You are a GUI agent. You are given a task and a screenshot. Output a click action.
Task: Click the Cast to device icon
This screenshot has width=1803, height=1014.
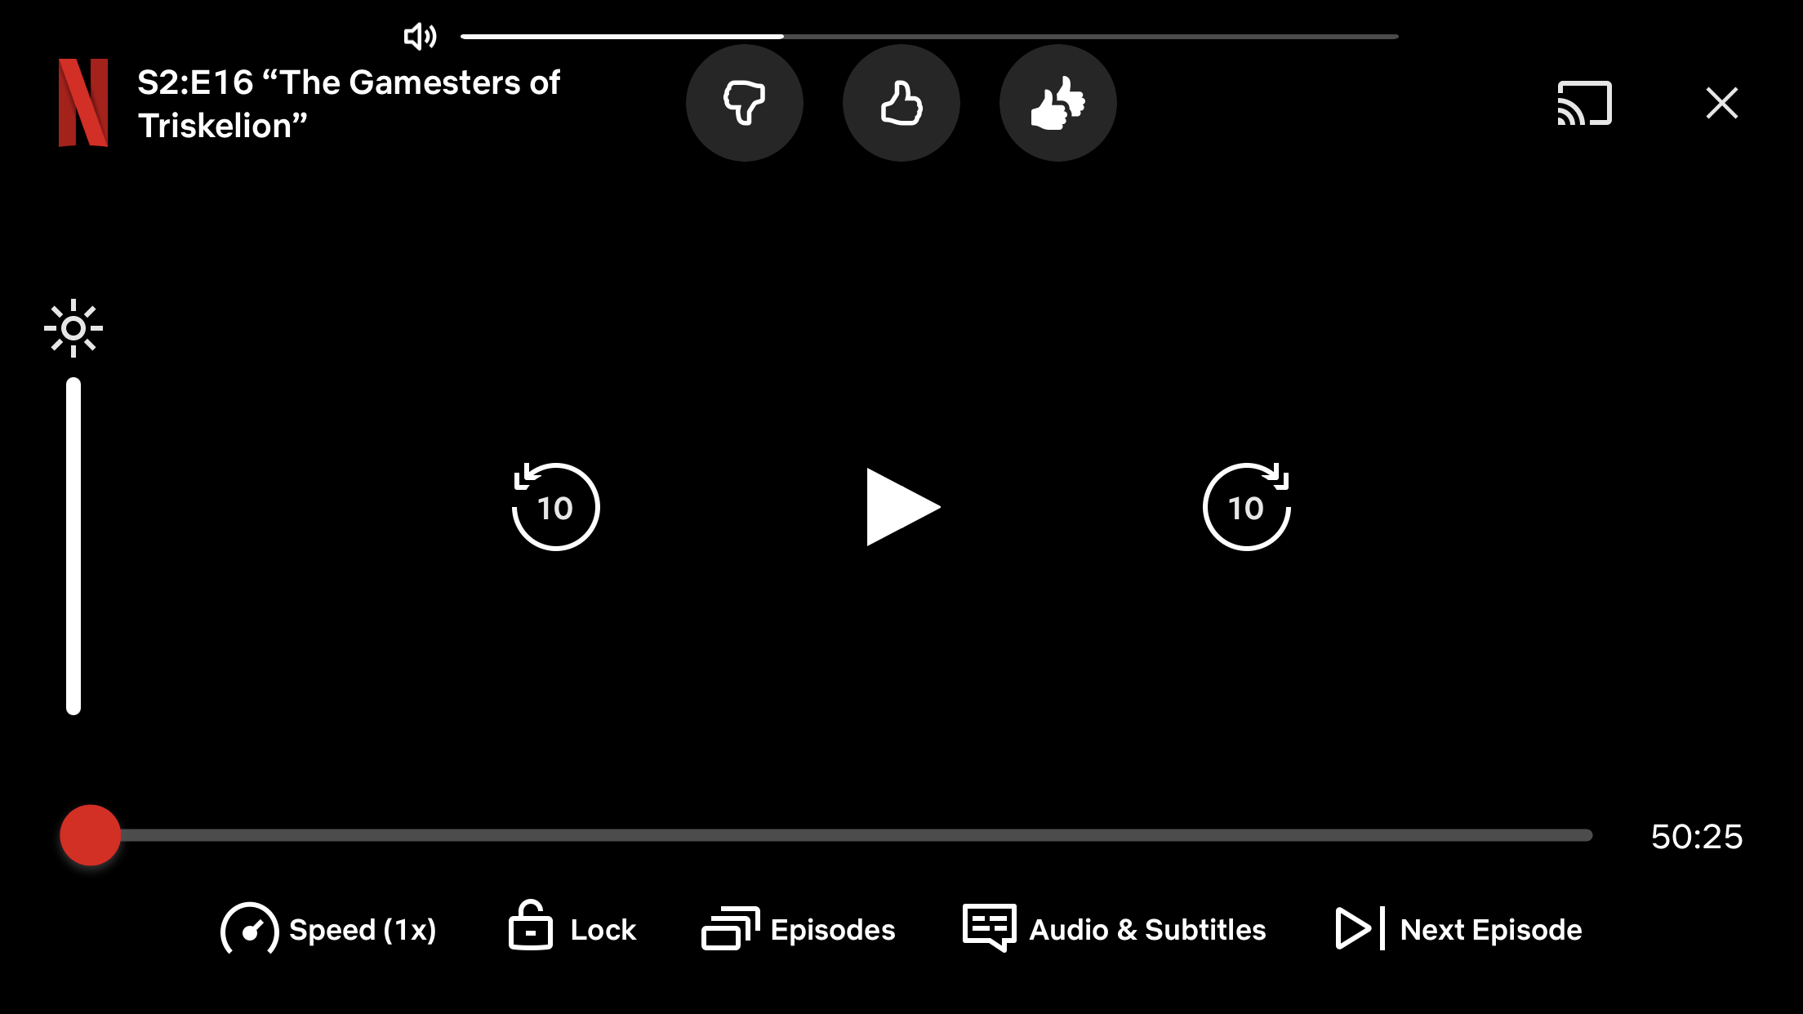[x=1585, y=103]
